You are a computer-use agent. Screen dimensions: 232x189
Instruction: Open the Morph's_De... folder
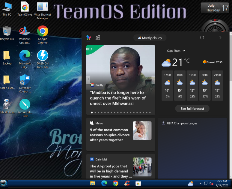point(7,82)
